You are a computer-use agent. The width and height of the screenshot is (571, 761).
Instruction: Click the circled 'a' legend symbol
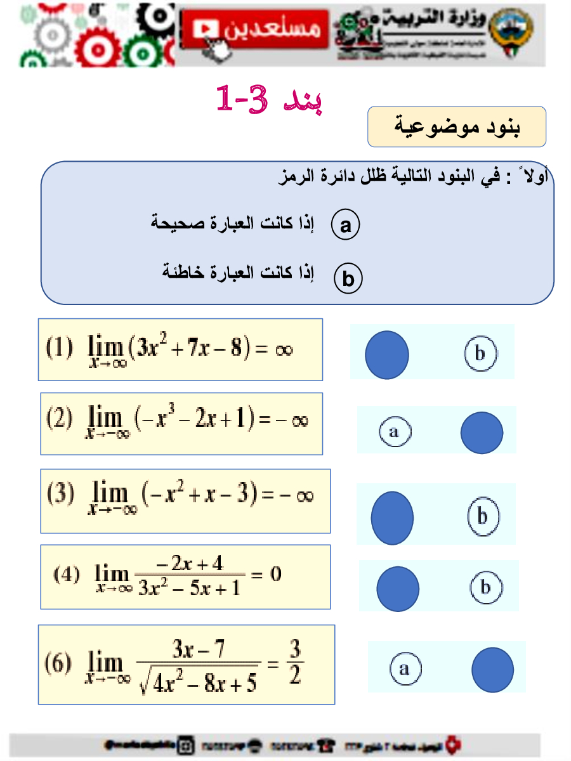point(346,226)
